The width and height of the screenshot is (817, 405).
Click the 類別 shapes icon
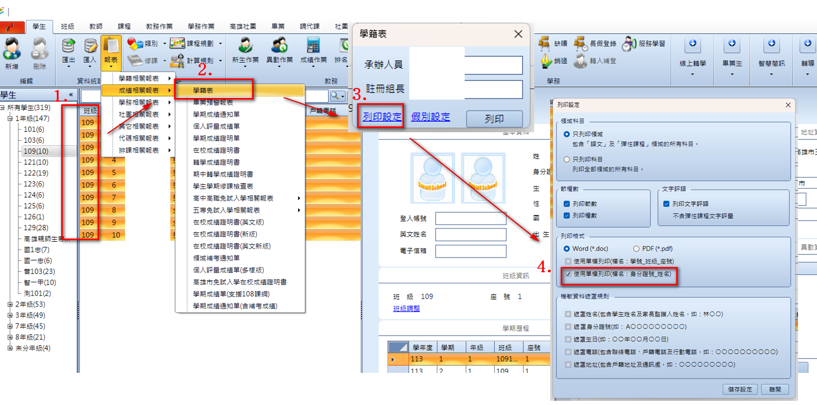135,44
